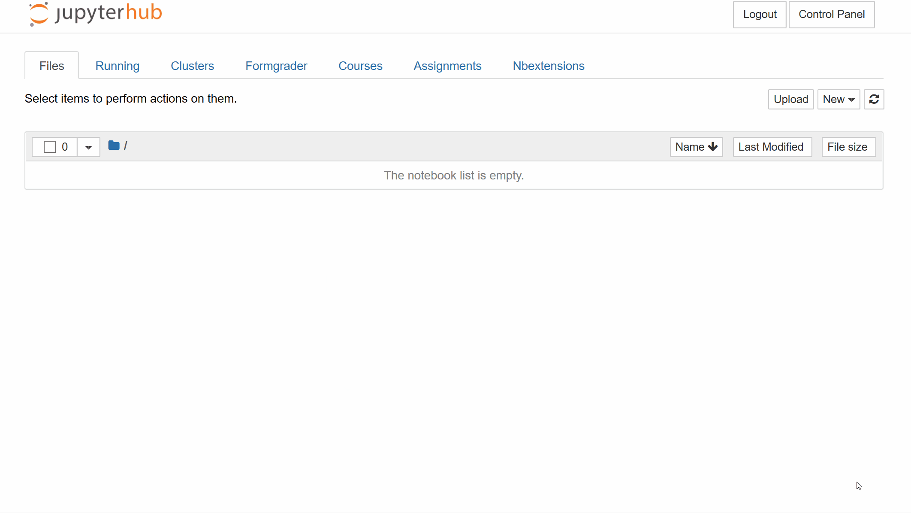Image resolution: width=911 pixels, height=513 pixels.
Task: Sort by Last Modified
Action: coord(771,147)
